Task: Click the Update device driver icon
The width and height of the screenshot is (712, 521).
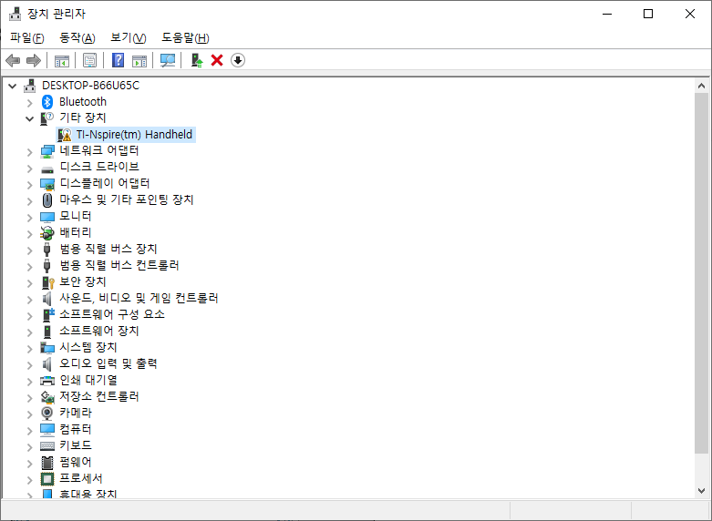Action: coord(197,60)
